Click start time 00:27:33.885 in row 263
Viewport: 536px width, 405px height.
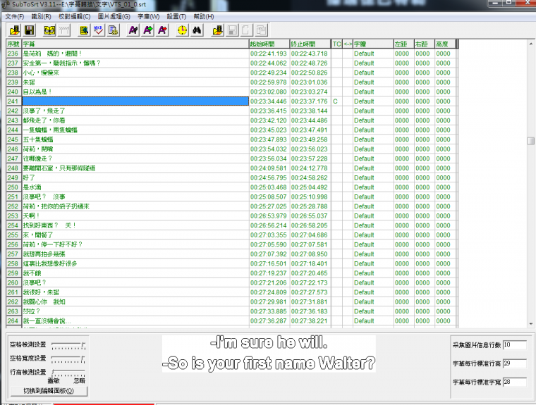268,311
